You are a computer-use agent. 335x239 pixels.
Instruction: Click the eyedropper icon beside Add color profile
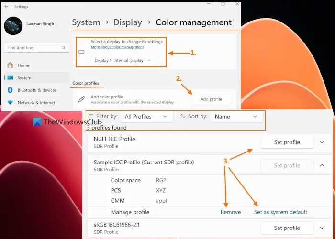(82, 99)
